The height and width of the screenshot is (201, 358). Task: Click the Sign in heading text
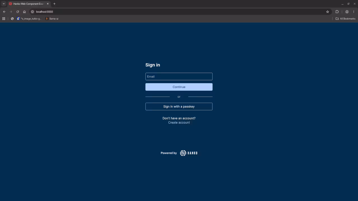point(153,65)
